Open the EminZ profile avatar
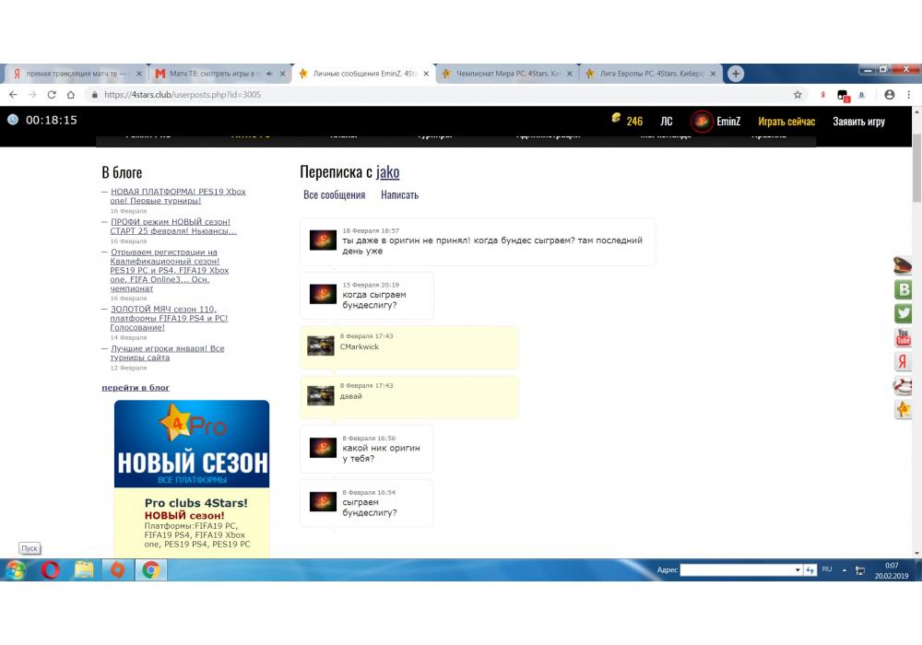The width and height of the screenshot is (922, 645). click(x=702, y=121)
